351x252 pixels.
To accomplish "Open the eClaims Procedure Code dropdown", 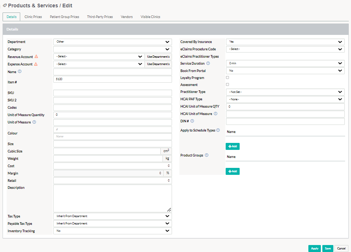I will tap(285, 49).
